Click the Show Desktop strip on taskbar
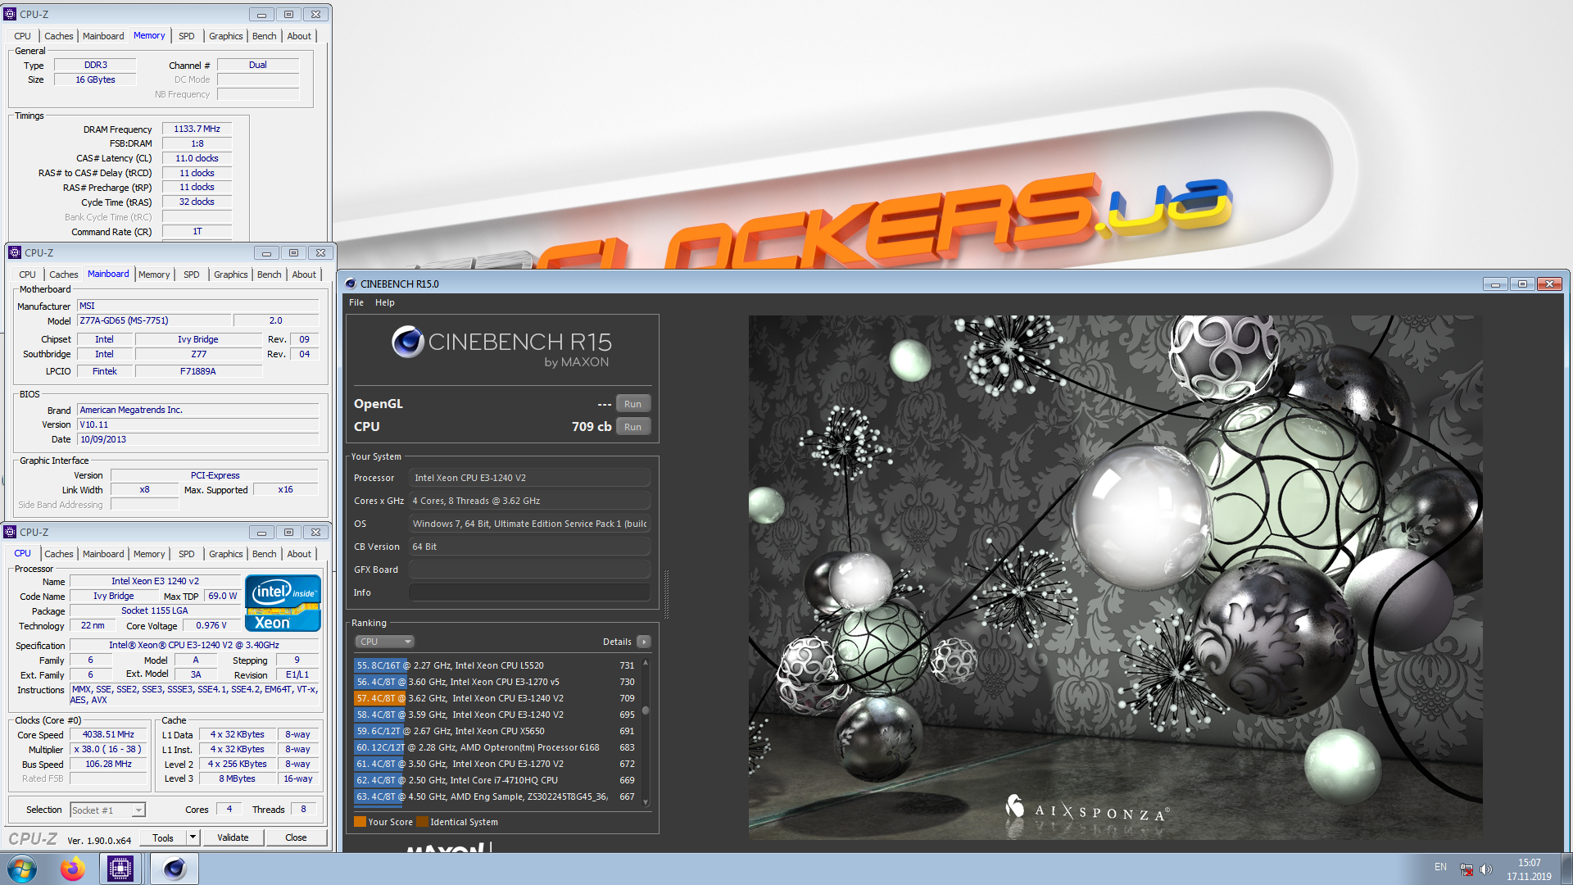This screenshot has width=1573, height=885. click(1566, 869)
